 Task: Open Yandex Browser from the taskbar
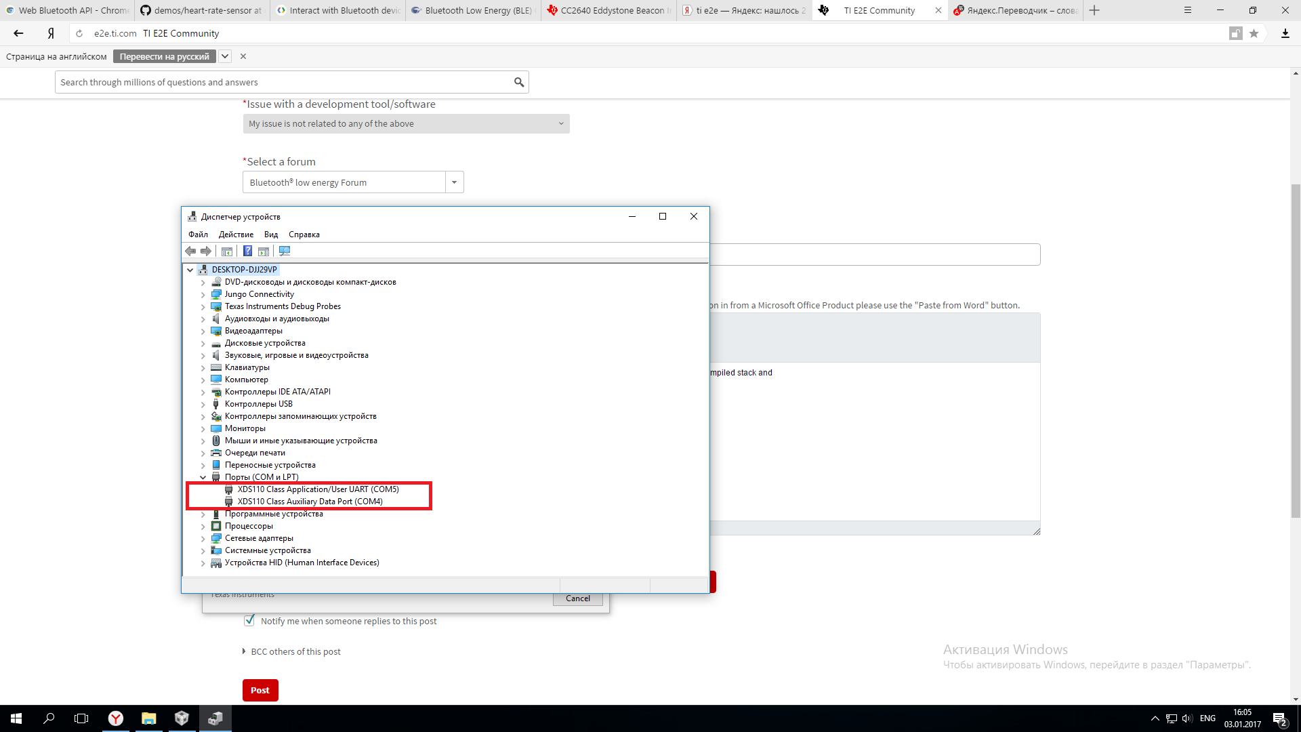click(116, 718)
